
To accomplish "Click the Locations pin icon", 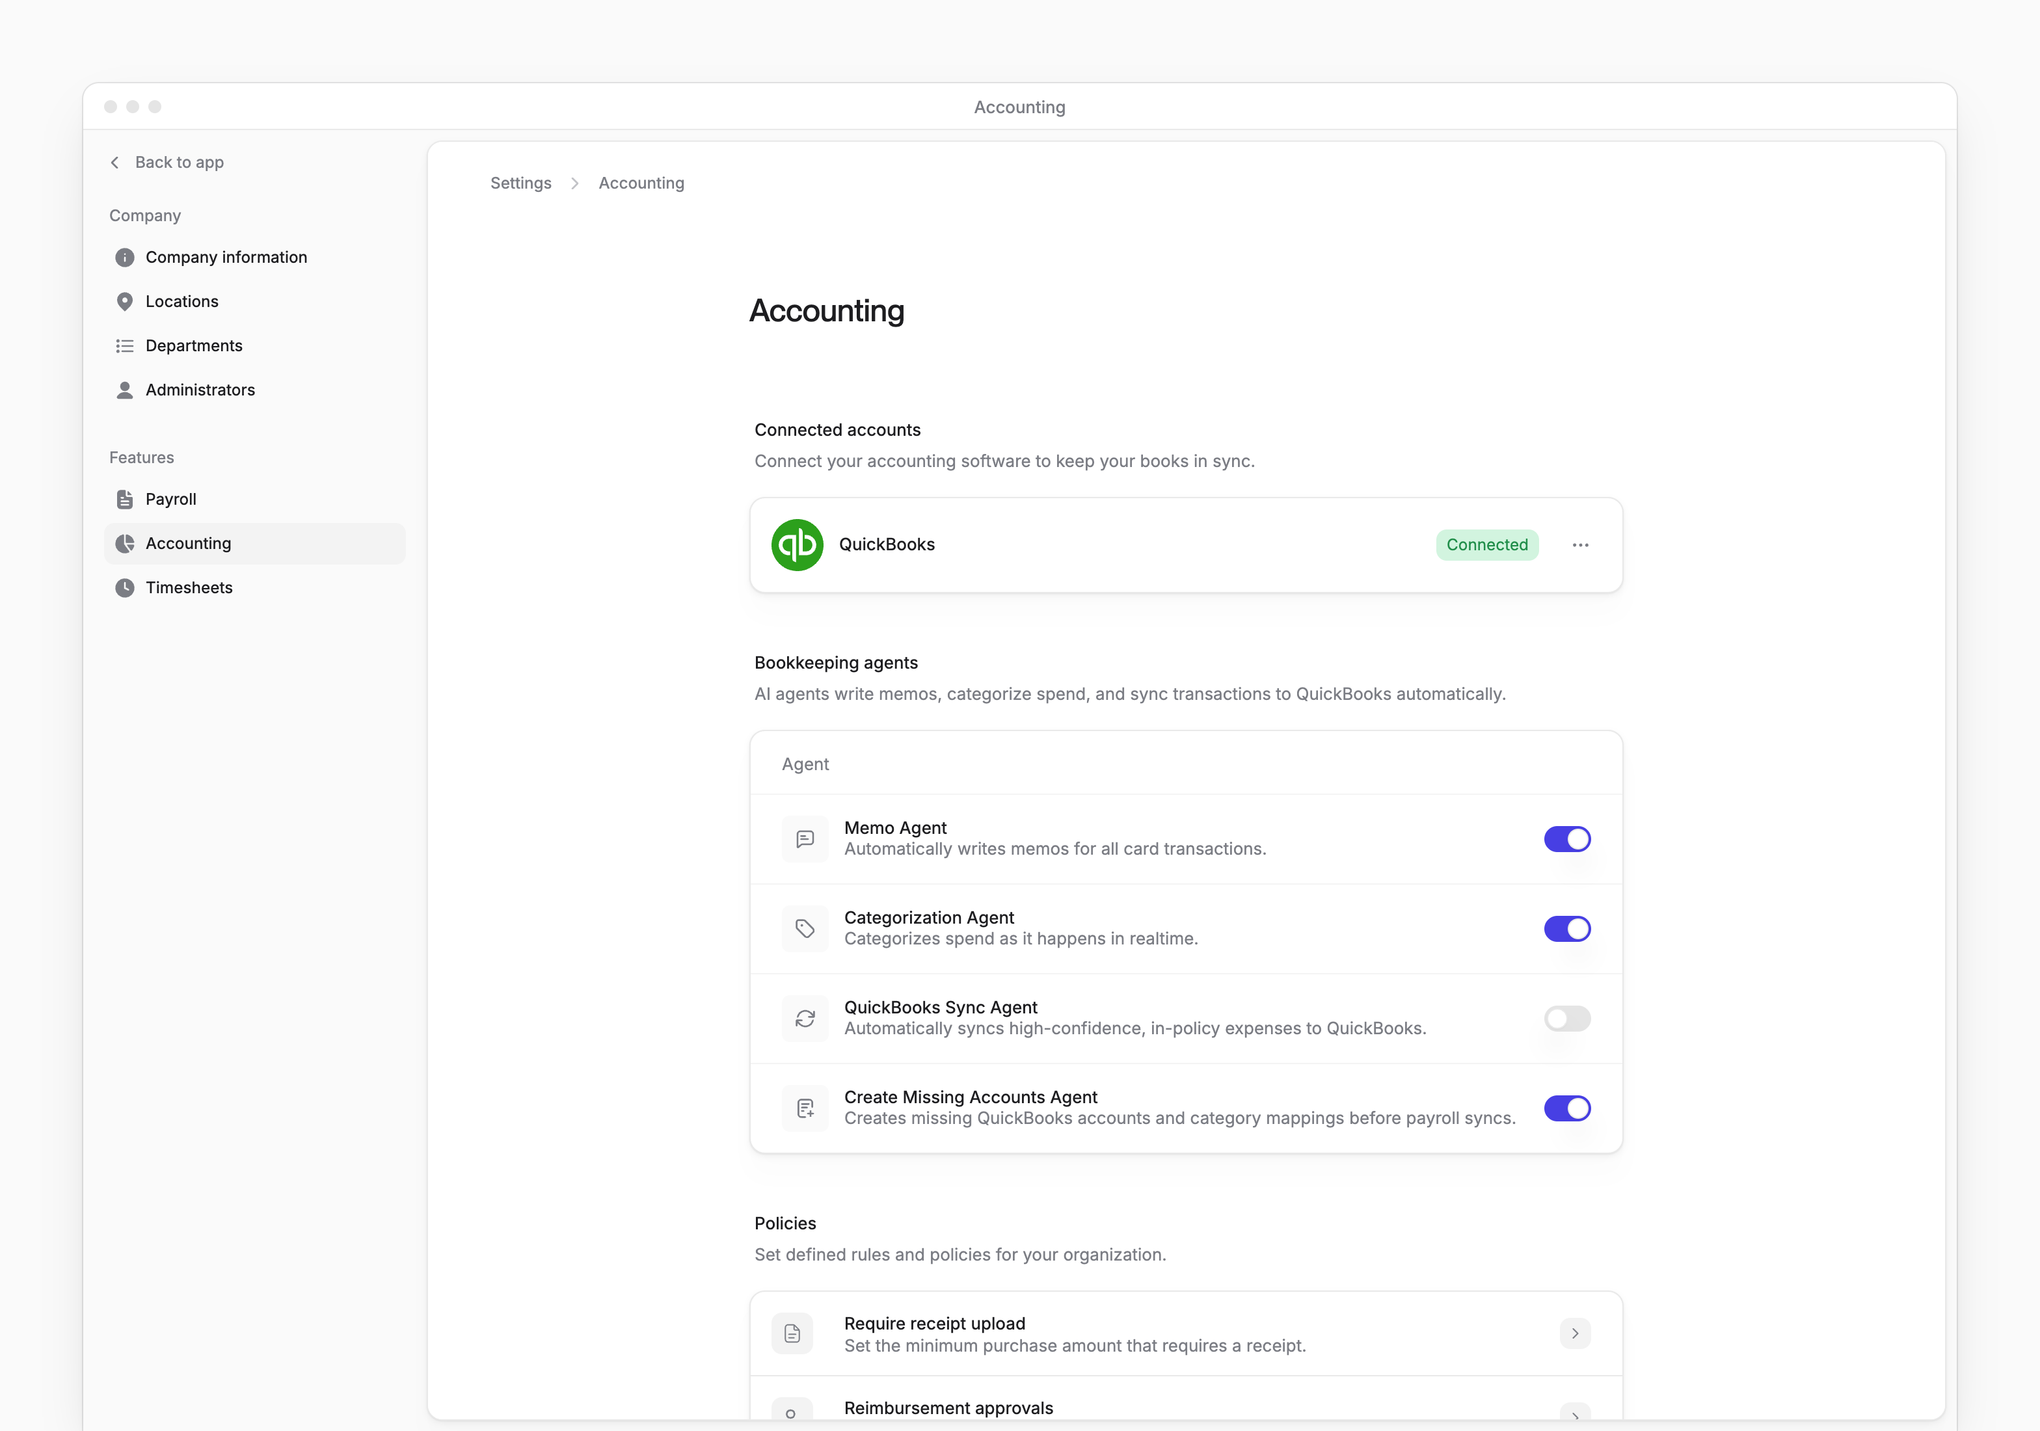I will click(x=124, y=302).
